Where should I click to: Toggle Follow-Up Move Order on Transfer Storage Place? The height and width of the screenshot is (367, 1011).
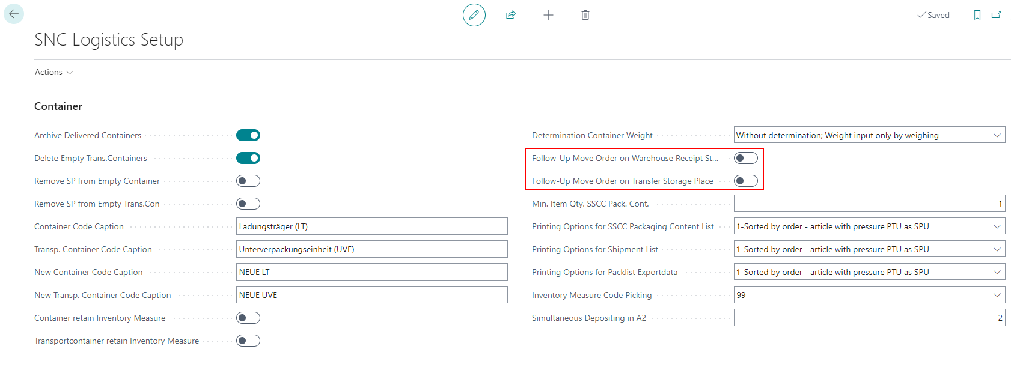click(x=746, y=181)
